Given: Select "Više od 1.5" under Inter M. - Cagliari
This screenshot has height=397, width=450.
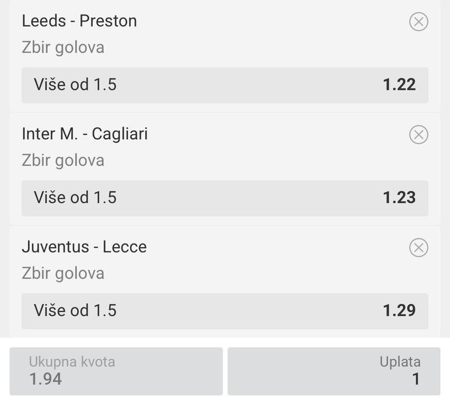Looking at the screenshot, I should coord(75,197).
